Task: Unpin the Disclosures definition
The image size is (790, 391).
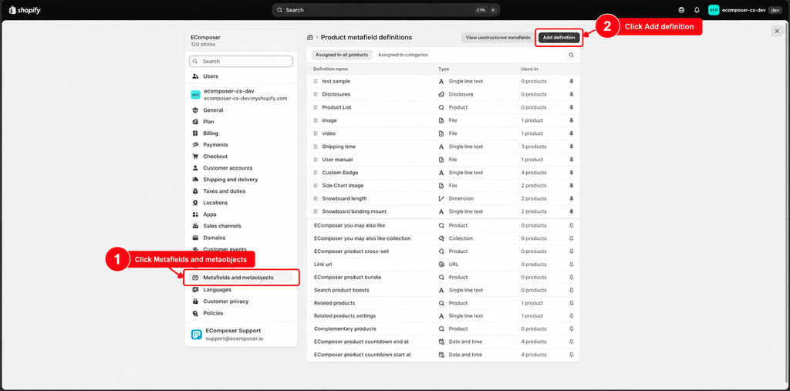Action: [x=572, y=94]
